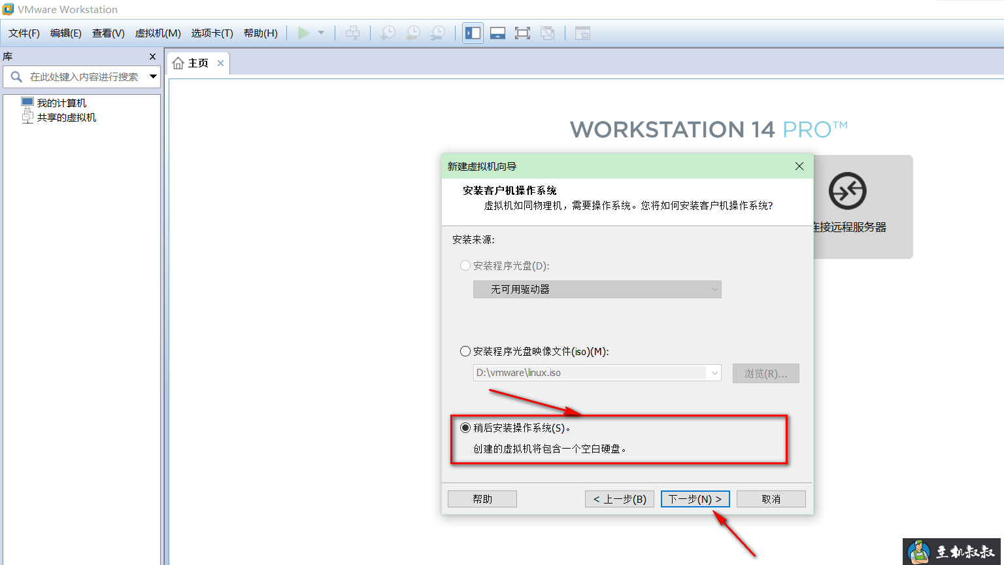Open the 编辑(E) menu

66,33
